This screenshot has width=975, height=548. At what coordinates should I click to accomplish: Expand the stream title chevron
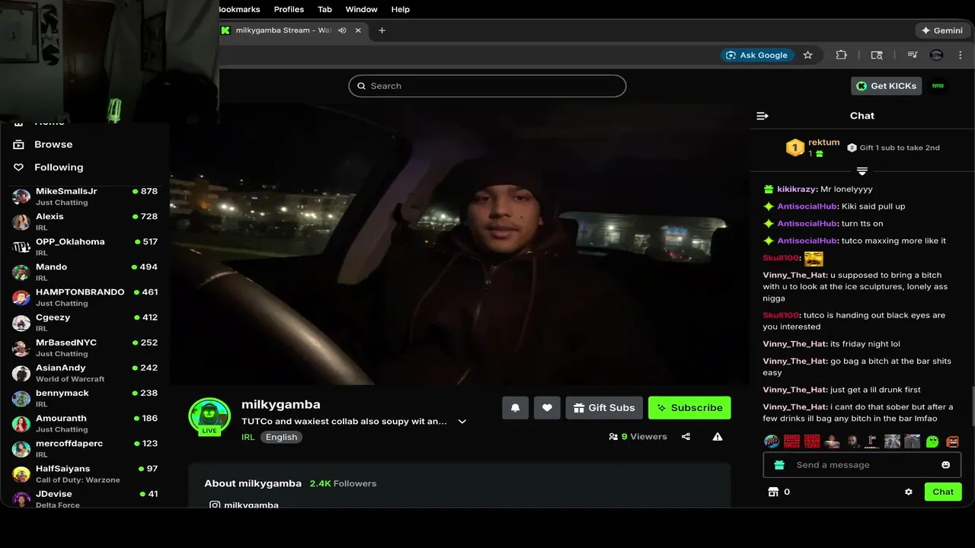pyautogui.click(x=462, y=422)
